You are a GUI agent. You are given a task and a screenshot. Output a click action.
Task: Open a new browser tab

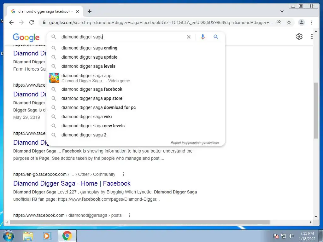coord(89,11)
